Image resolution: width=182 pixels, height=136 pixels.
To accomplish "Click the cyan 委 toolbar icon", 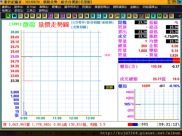I will (x=93, y=16).
